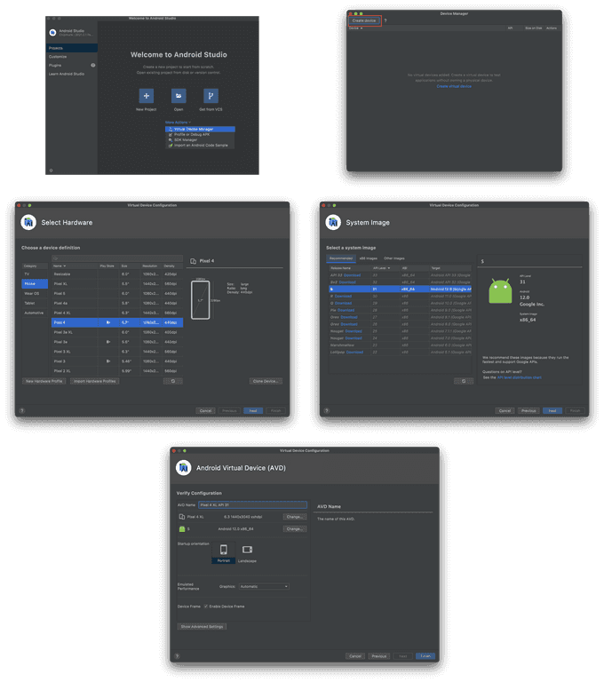Image resolution: width=604 pixels, height=682 pixels.
Task: Click Download link for Pie image
Action: [346, 310]
